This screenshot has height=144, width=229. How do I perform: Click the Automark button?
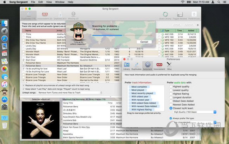[189, 25]
